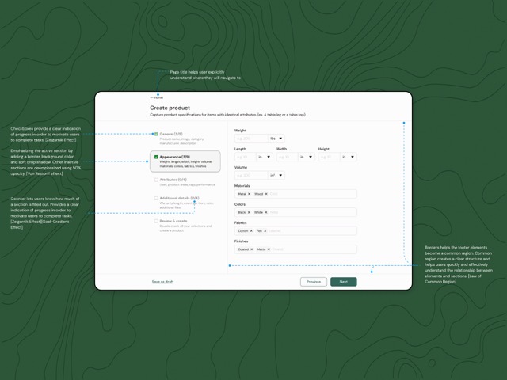Image resolution: width=507 pixels, height=380 pixels.
Task: Open the Height unit dropdown
Action: 349,157
